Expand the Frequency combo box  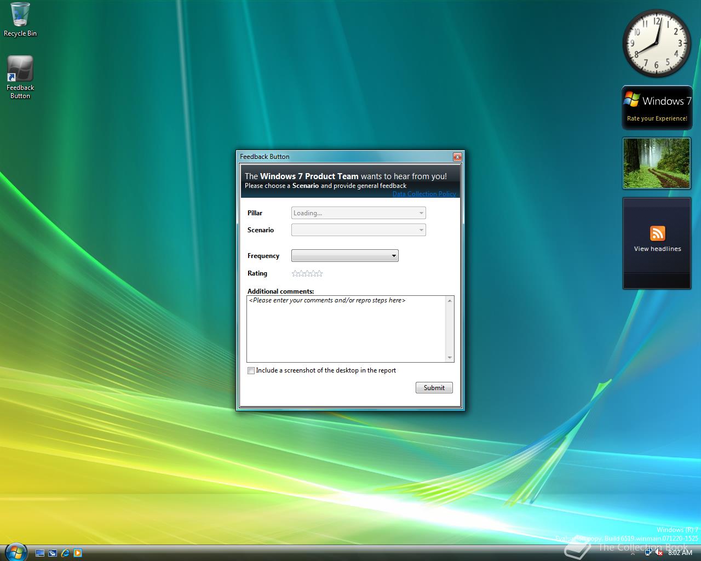tap(345, 256)
